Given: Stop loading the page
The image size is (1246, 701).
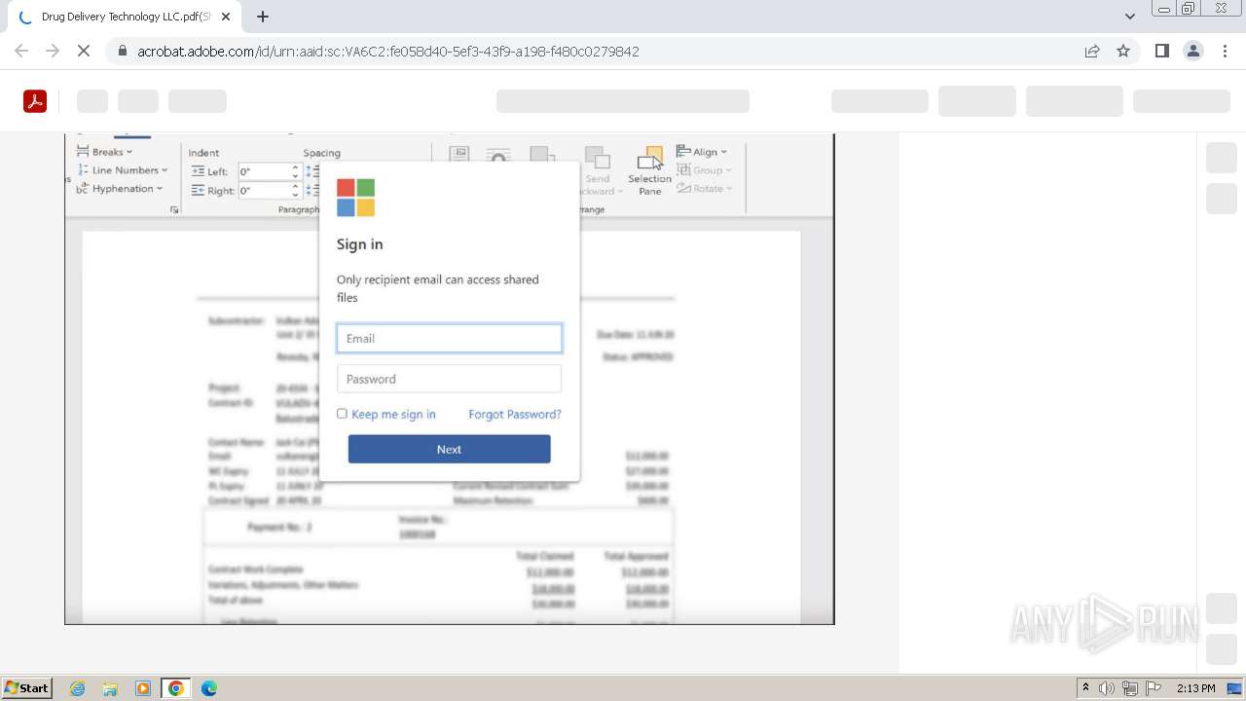Looking at the screenshot, I should click(84, 51).
